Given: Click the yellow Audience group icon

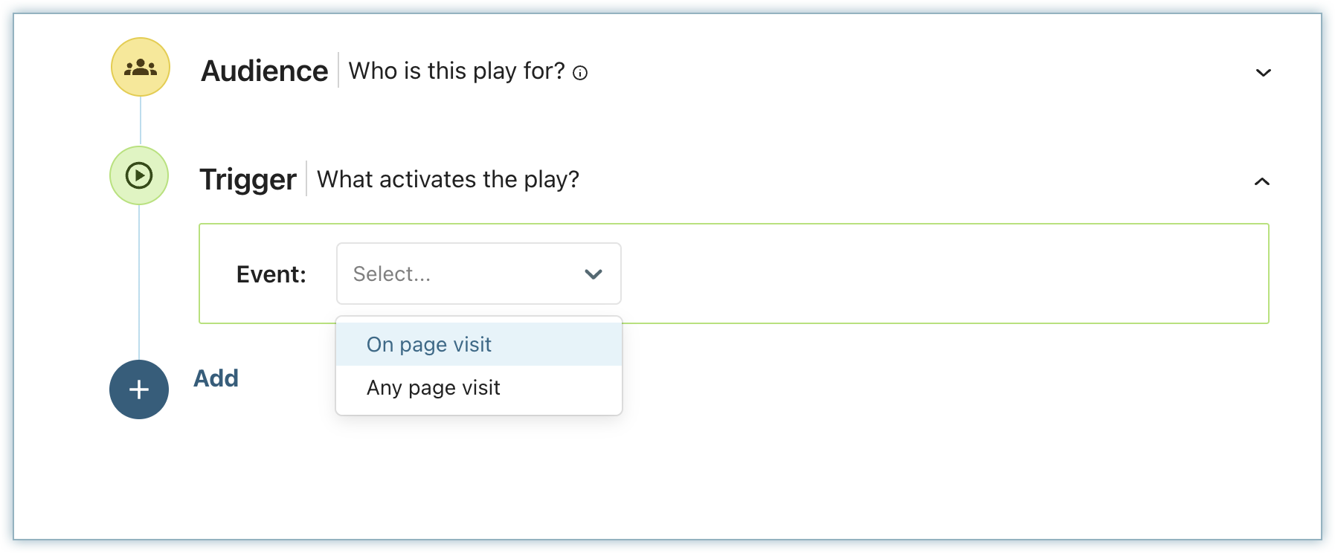Looking at the screenshot, I should pos(141,68).
